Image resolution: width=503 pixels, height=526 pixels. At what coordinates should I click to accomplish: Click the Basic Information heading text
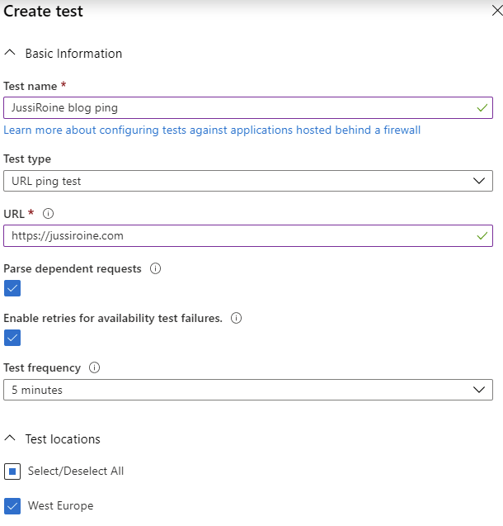click(73, 54)
